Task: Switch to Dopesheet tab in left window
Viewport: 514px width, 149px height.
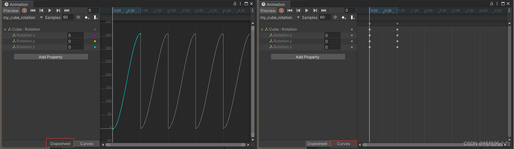Action: (x=60, y=144)
